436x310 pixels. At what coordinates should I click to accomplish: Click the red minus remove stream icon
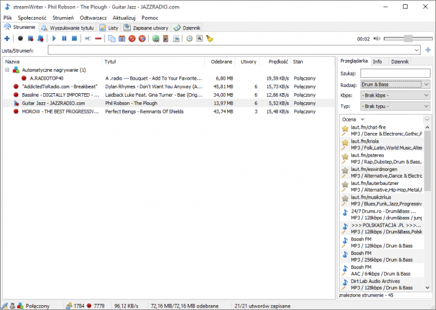(98, 39)
